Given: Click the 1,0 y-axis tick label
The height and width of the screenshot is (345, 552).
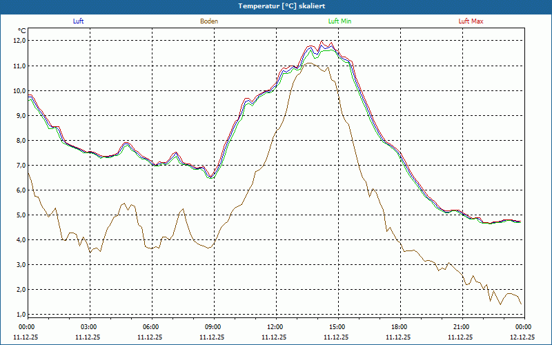Looking at the screenshot, I should click(19, 314).
